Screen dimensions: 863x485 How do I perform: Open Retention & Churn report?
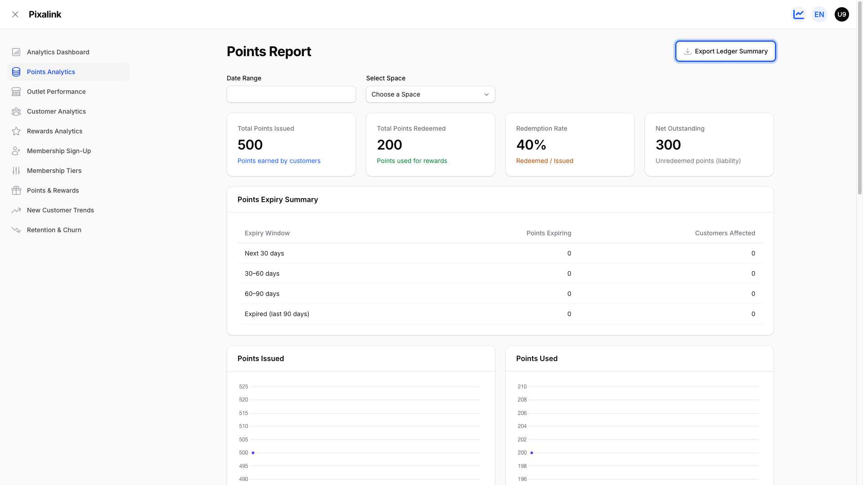(68, 230)
